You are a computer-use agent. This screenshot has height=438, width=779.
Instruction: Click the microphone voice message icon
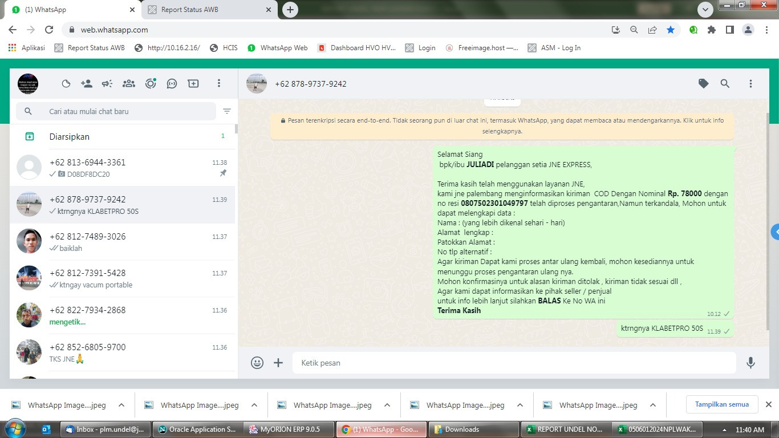pyautogui.click(x=750, y=363)
